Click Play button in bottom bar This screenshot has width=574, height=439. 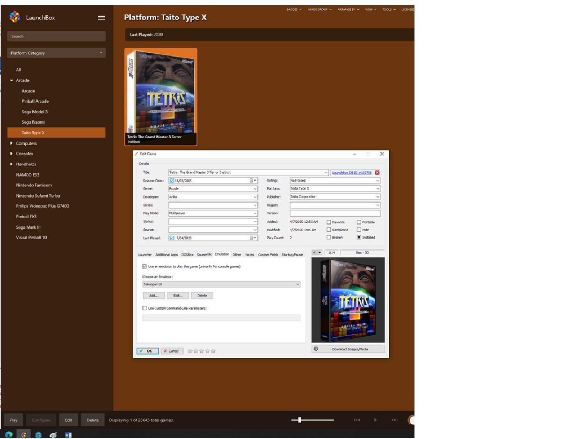(14, 420)
